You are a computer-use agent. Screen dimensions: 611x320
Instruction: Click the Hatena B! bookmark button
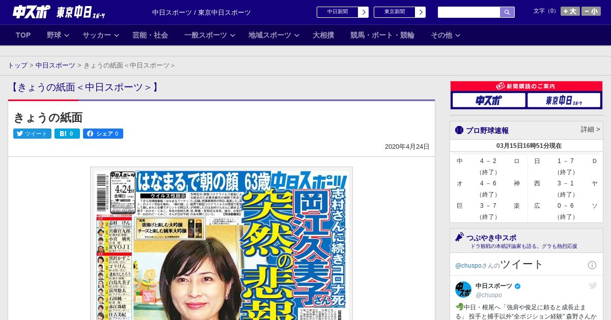pos(67,134)
